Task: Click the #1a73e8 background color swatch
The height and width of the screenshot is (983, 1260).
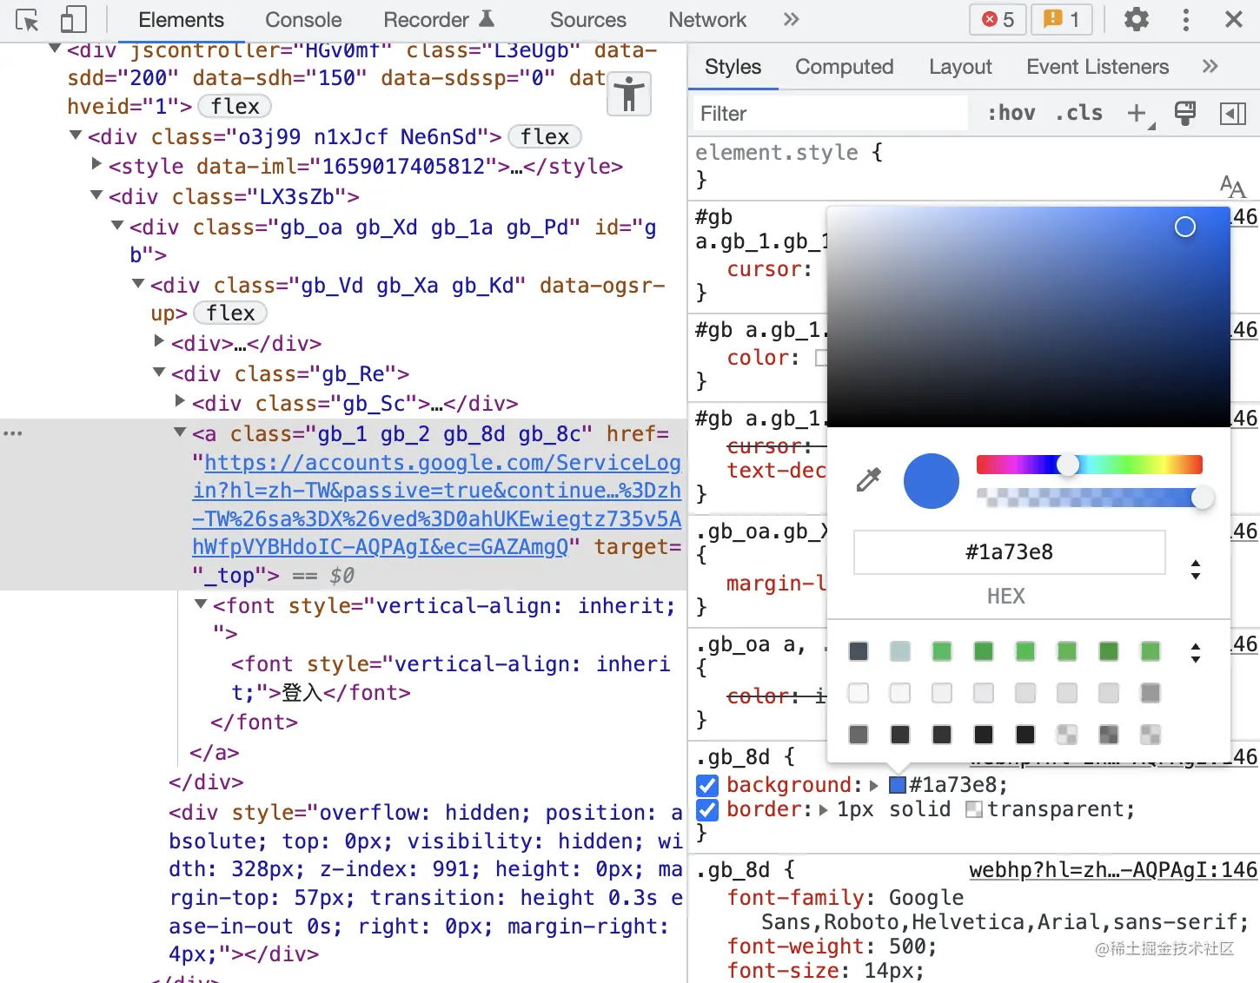Action: (x=898, y=785)
